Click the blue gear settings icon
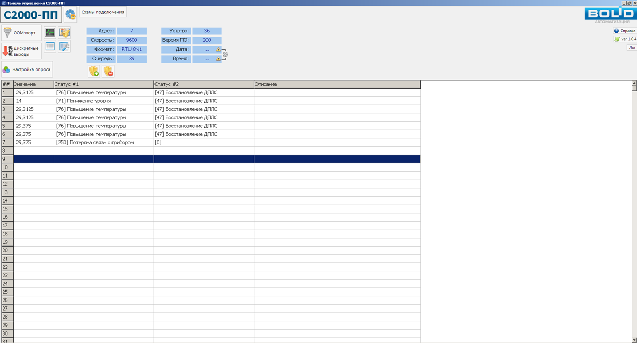 (70, 14)
